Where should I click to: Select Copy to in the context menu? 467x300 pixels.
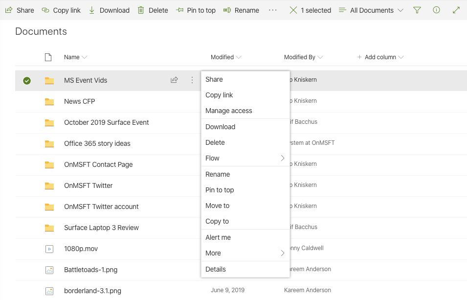click(x=245, y=221)
